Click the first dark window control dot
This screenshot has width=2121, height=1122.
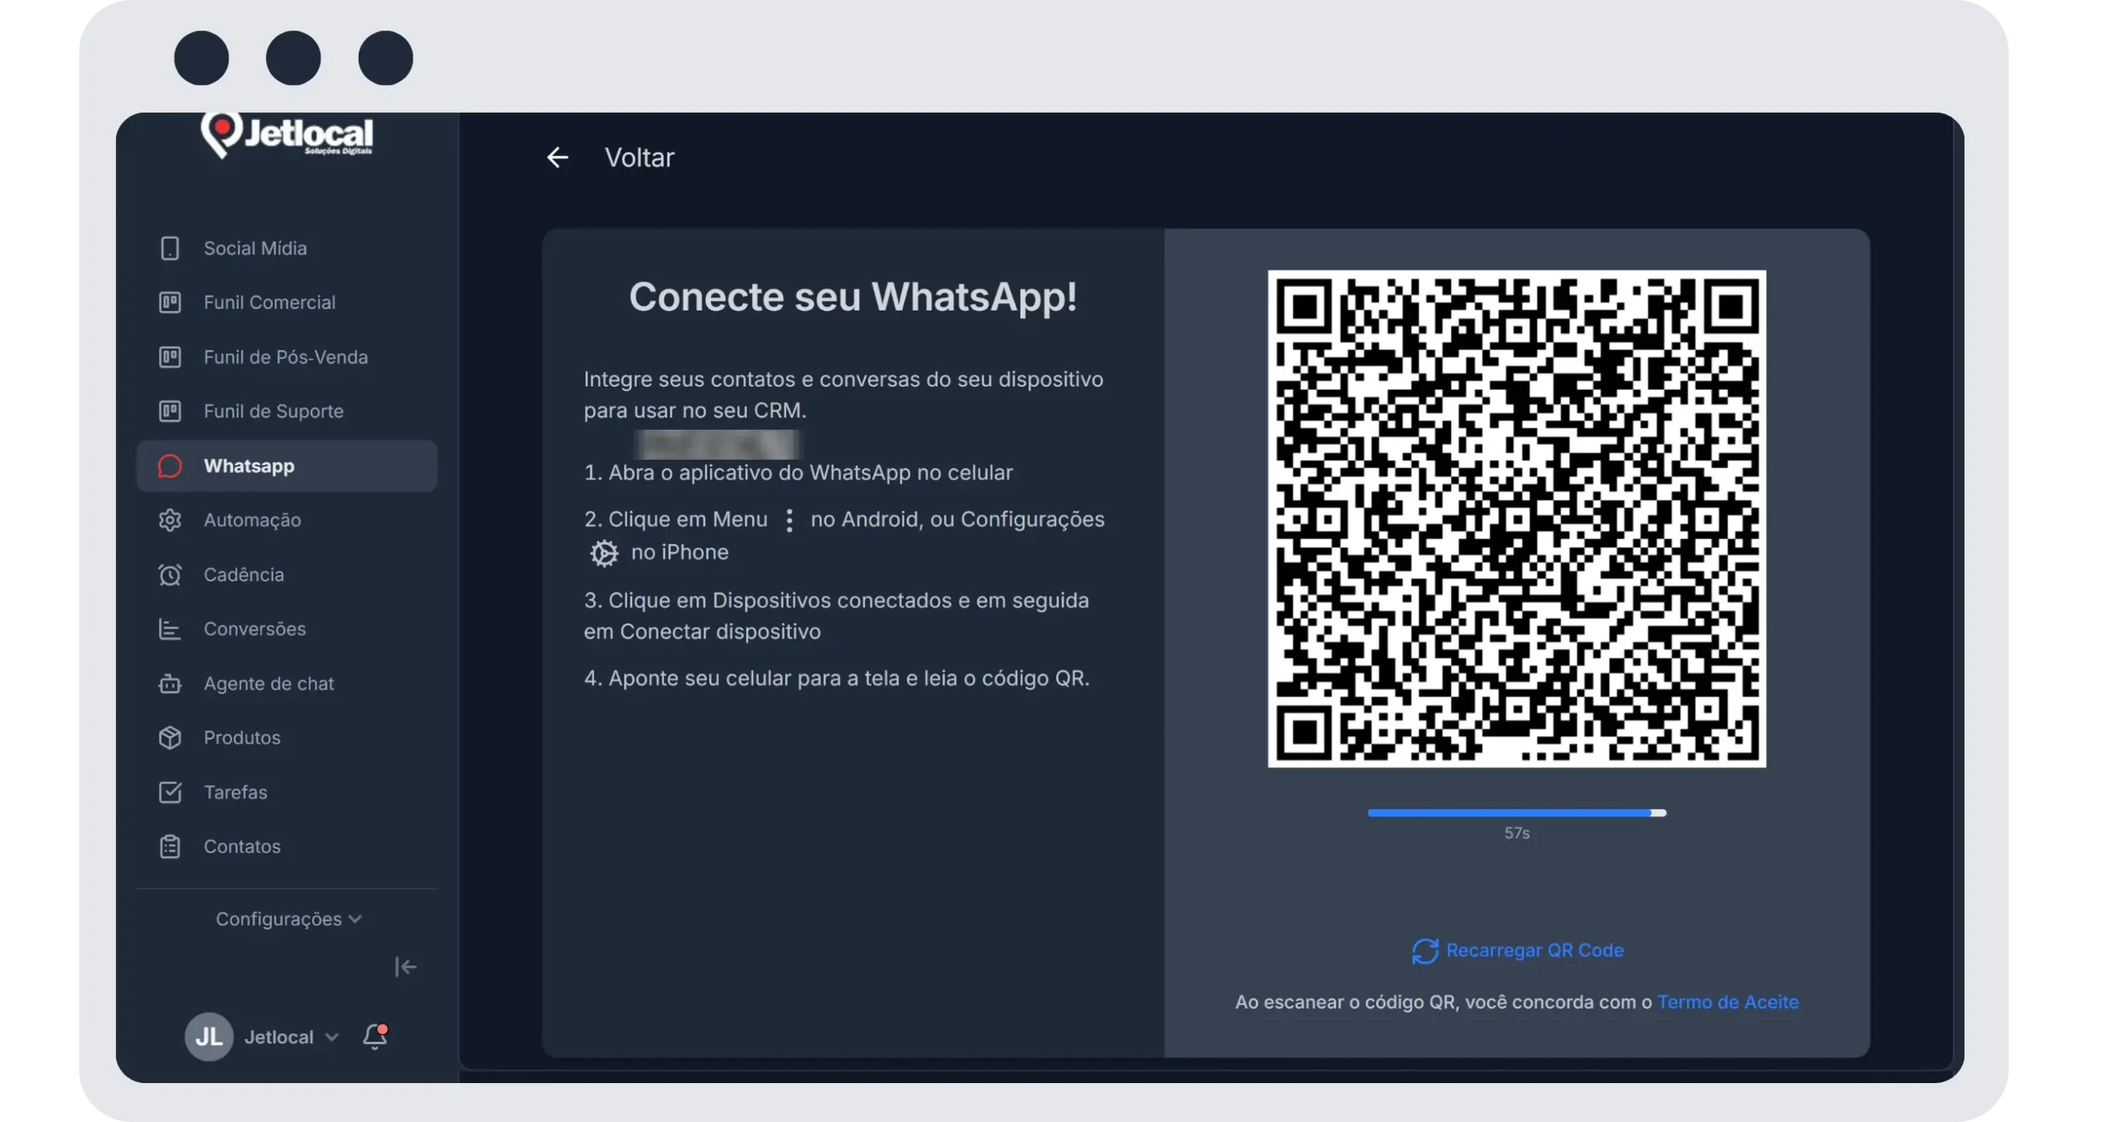pos(201,58)
